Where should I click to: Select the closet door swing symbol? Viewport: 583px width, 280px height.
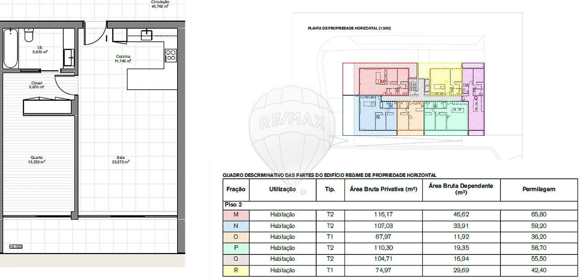(64, 85)
